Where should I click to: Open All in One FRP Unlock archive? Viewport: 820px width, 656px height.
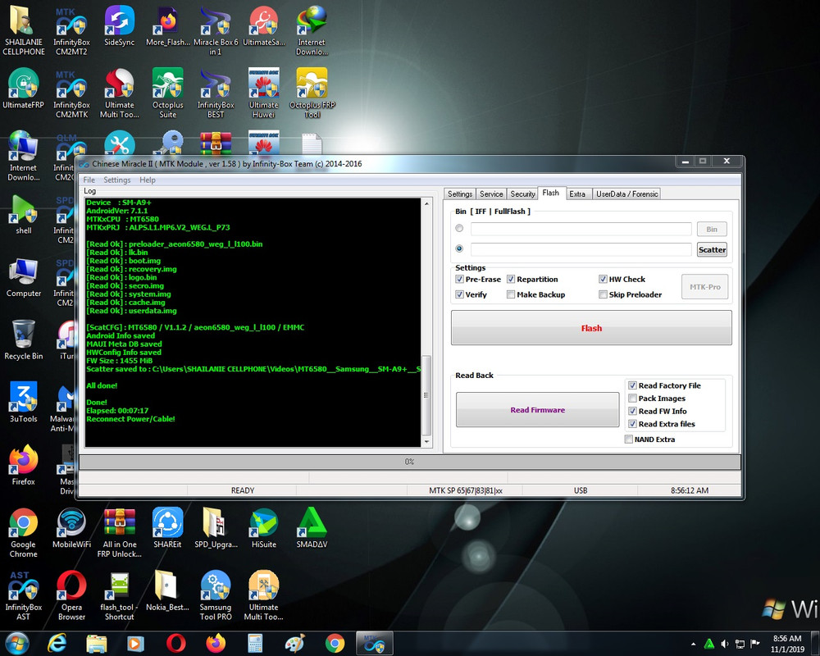[119, 533]
